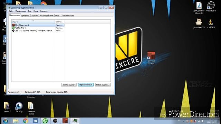Click the Снять задачу button
Image resolution: width=221 pixels, height=124 pixels.
(69, 85)
